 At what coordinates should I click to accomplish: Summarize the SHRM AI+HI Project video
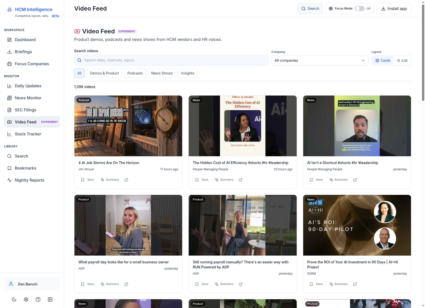[x=339, y=284]
